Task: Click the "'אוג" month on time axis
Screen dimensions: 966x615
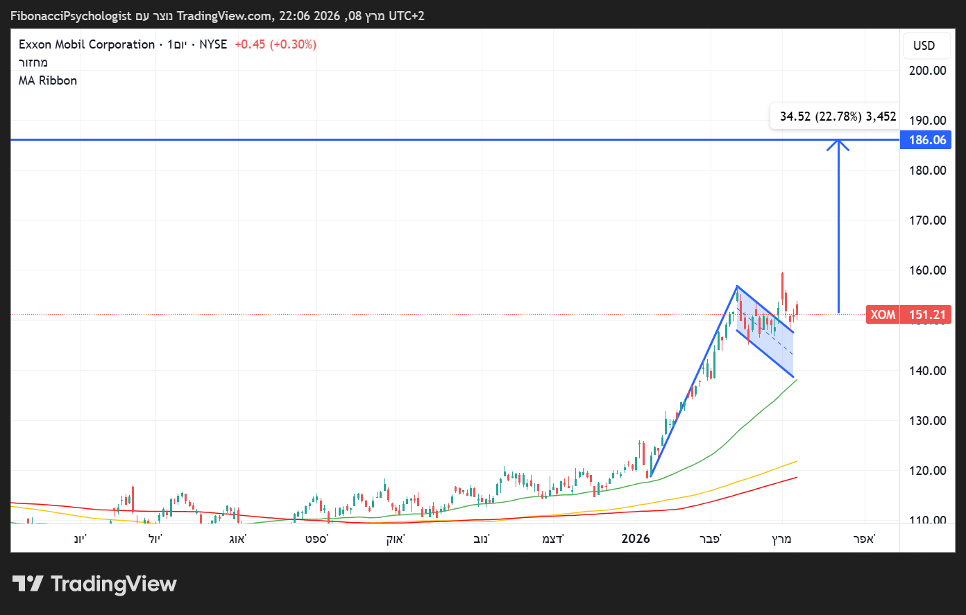Action: (238, 539)
